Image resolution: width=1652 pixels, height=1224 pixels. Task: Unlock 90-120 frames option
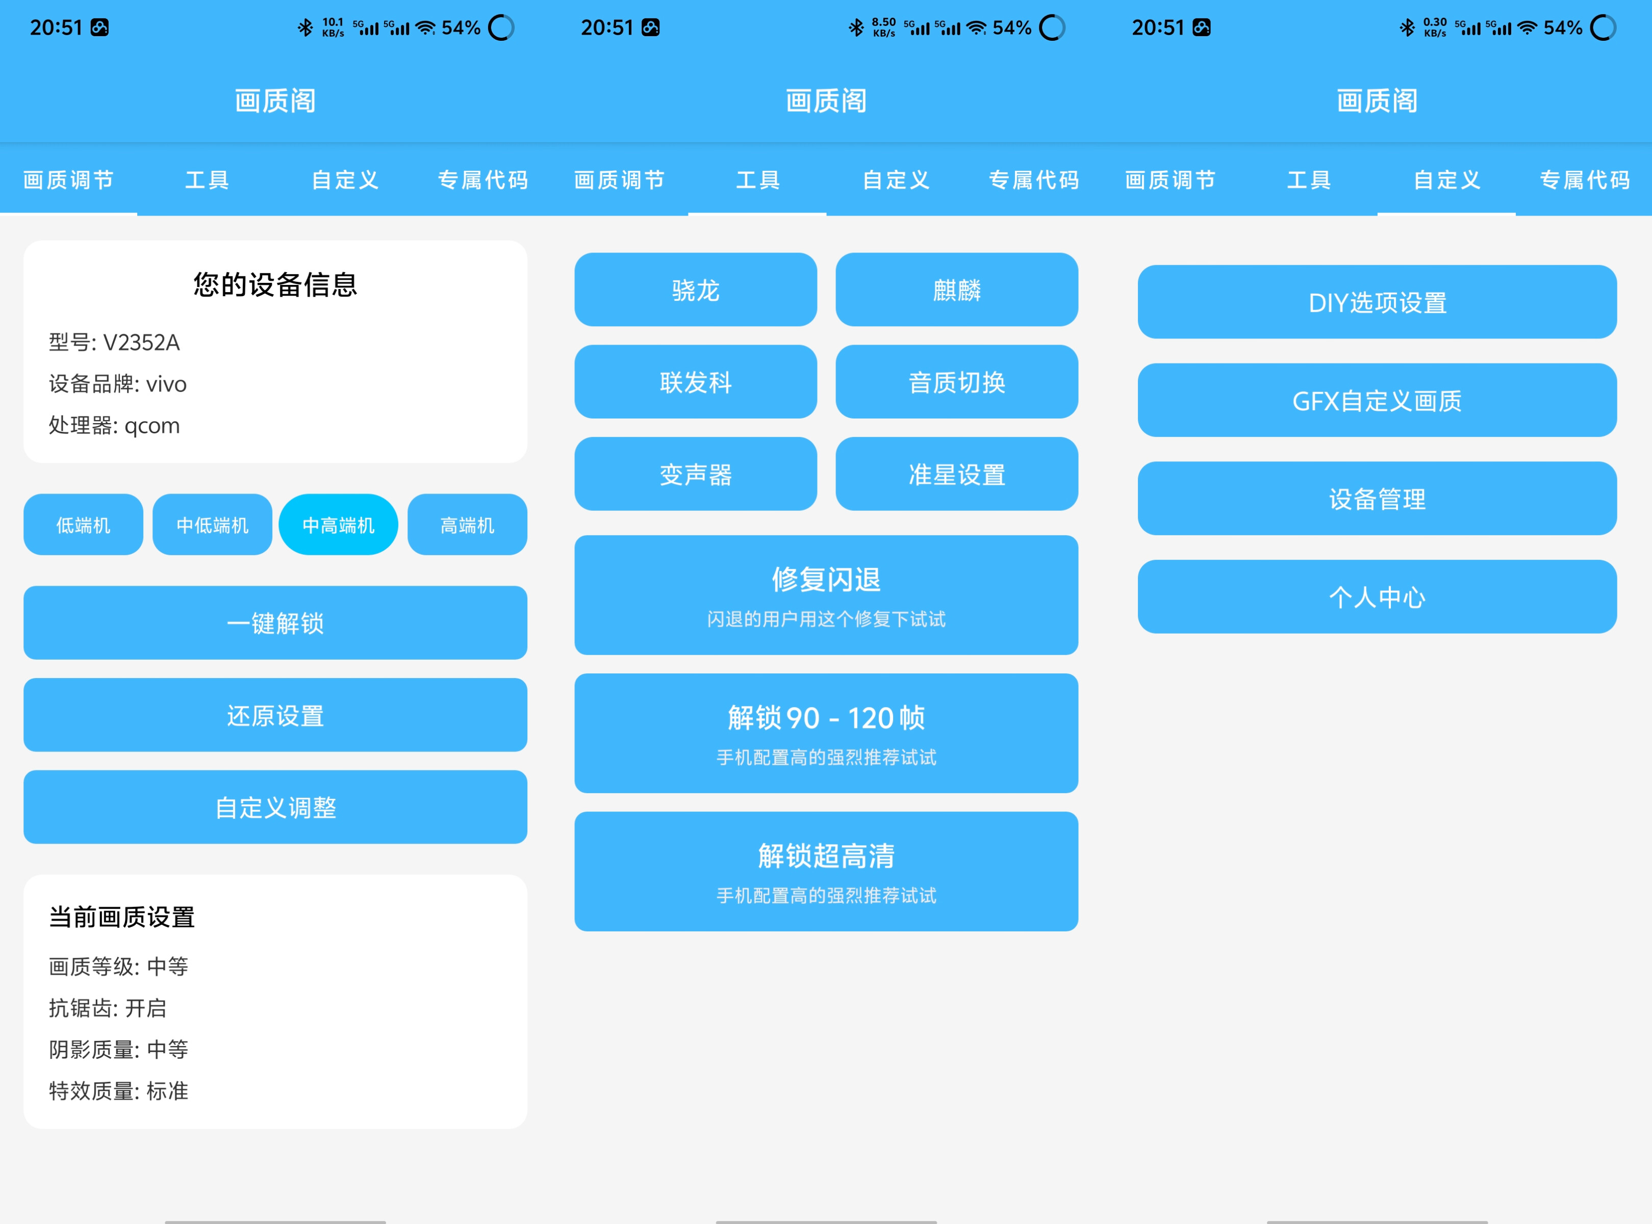pos(826,733)
